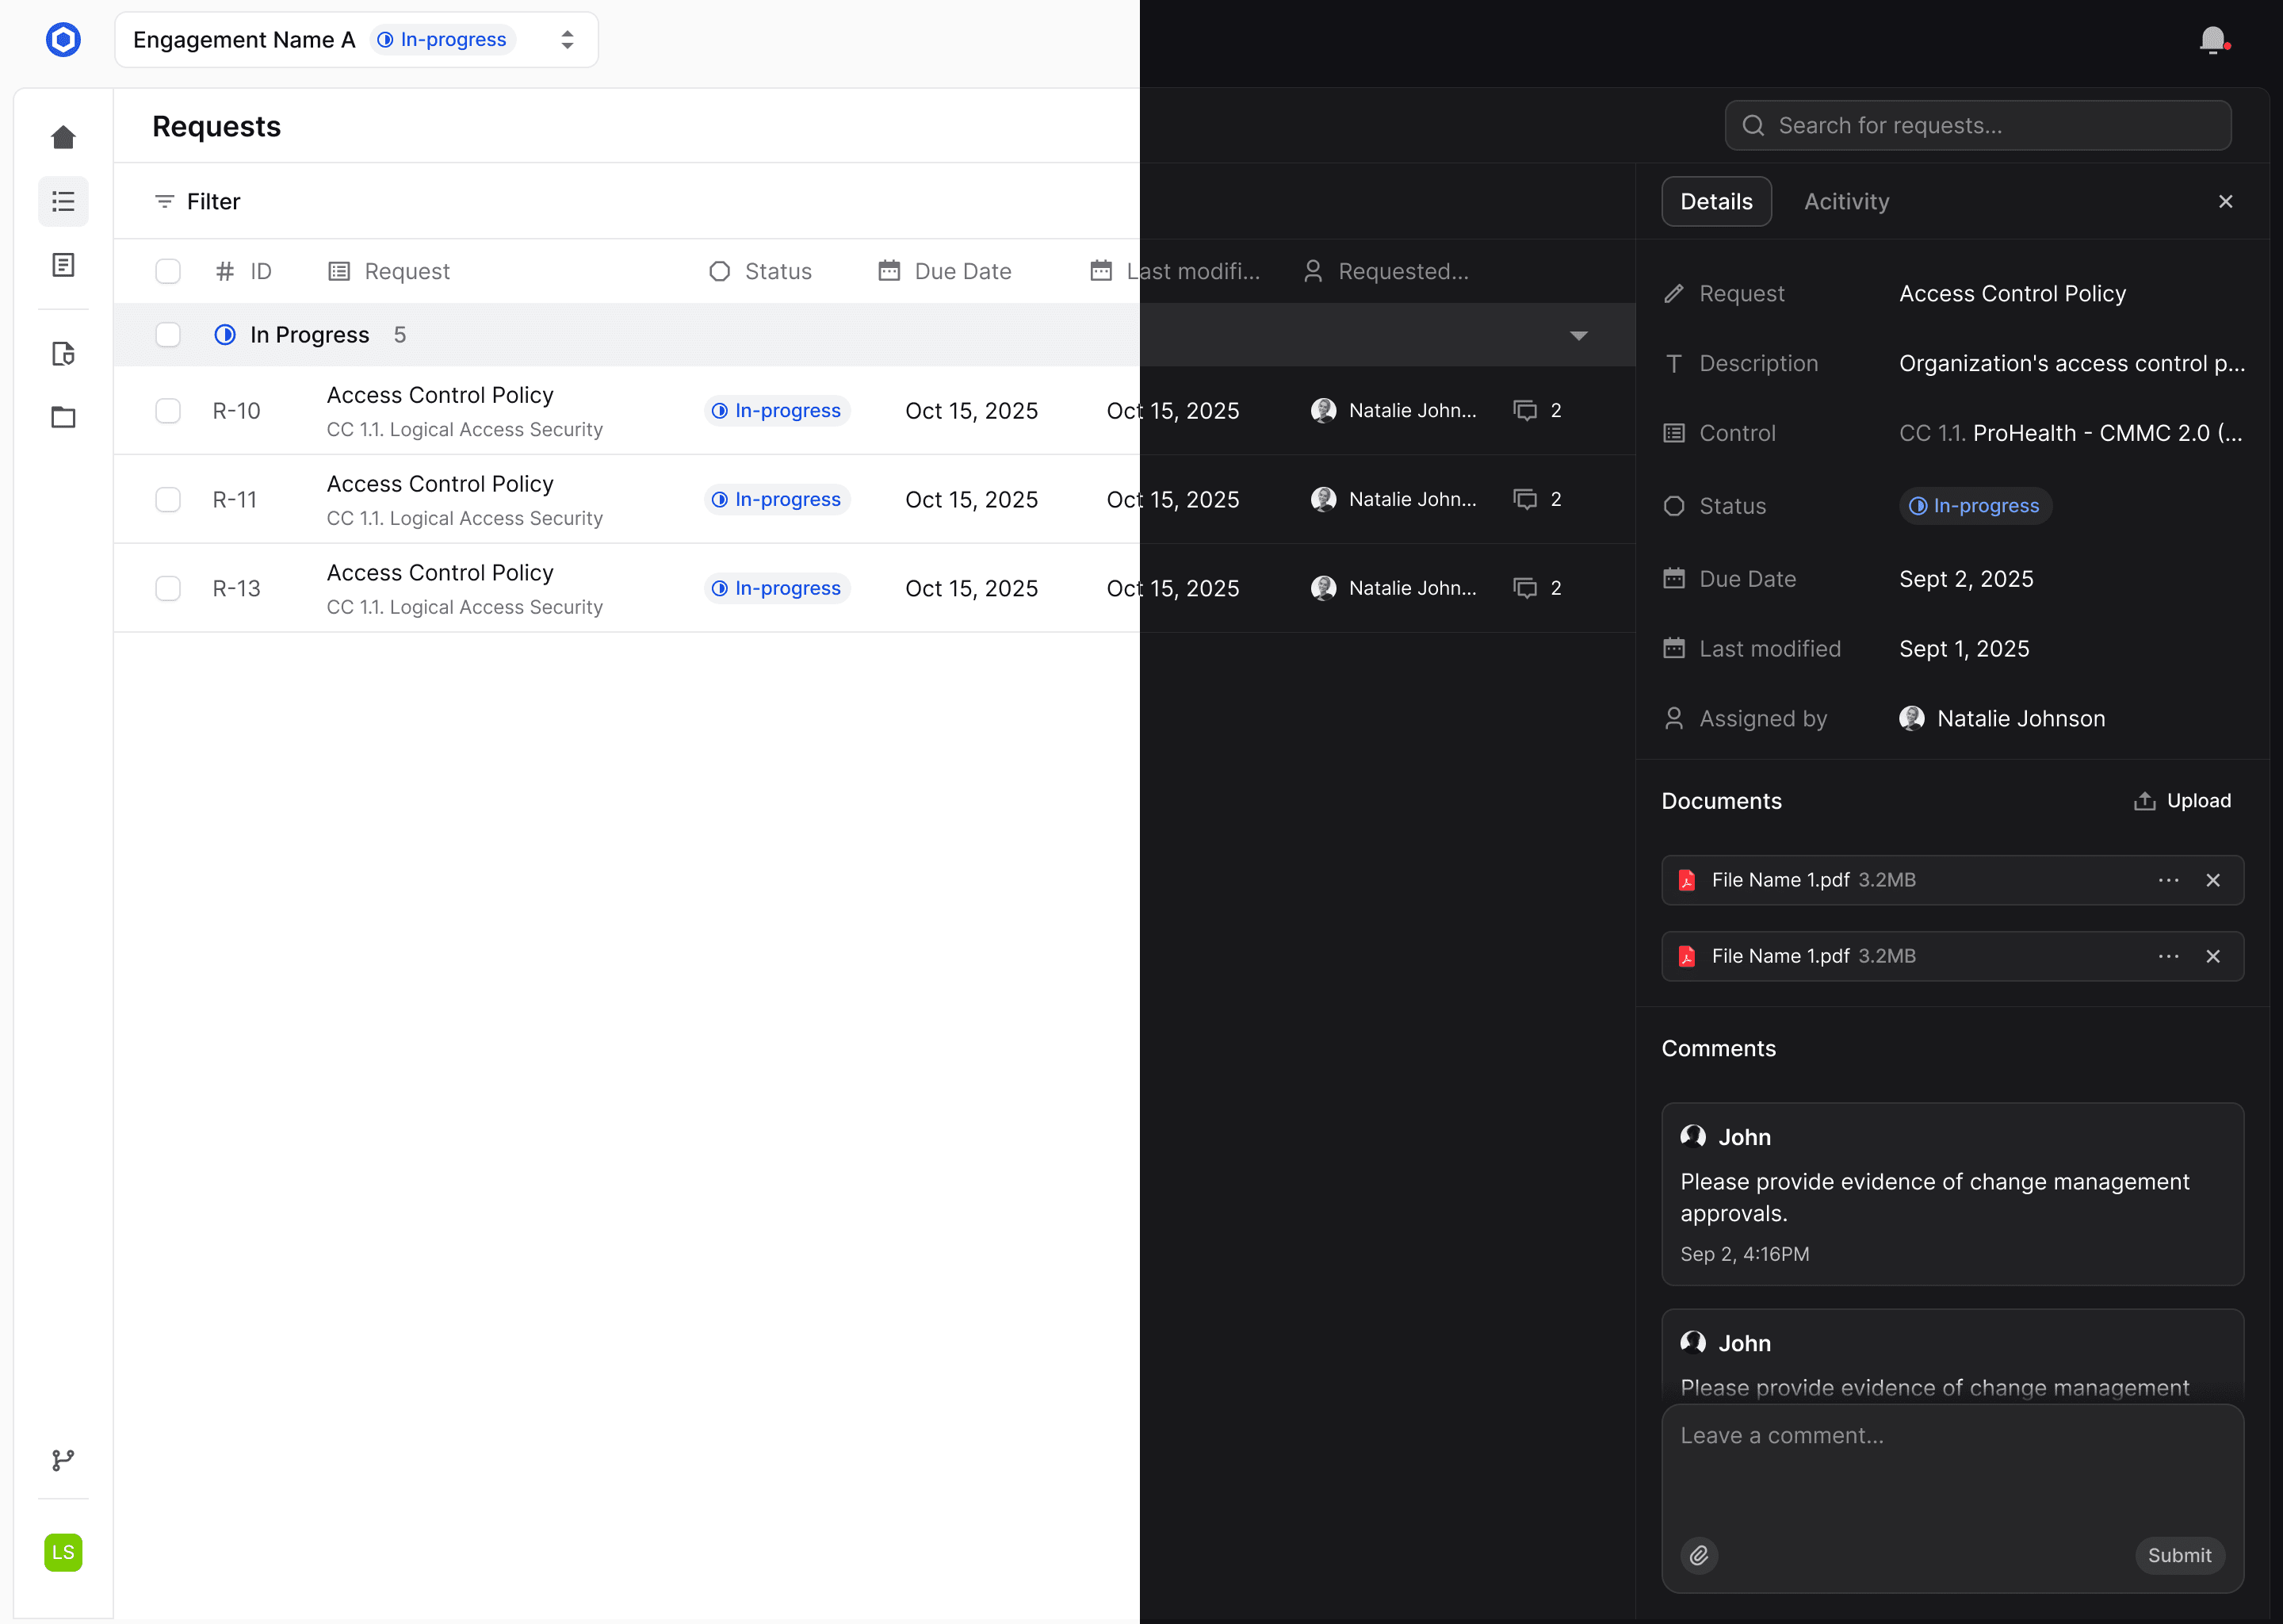Viewport: 2283px width, 1624px height.
Task: Open the LS user avatar
Action: tap(63, 1553)
